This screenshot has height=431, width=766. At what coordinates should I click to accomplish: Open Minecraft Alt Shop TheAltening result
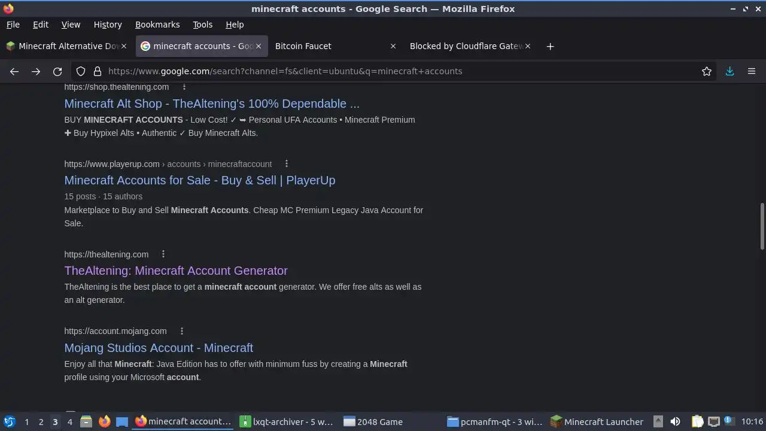tap(212, 104)
